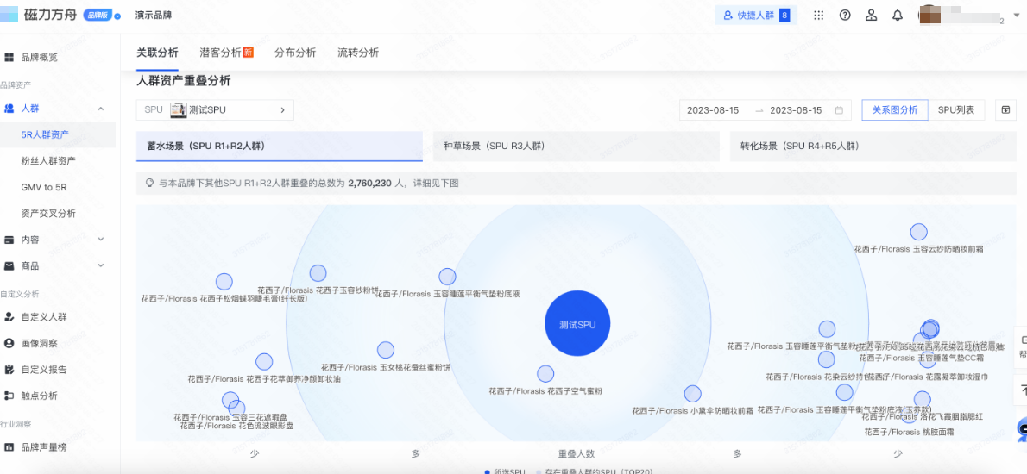1027x474 pixels.
Task: Click the 玉容睡莲气垫CC霜 label
Action: (922, 358)
